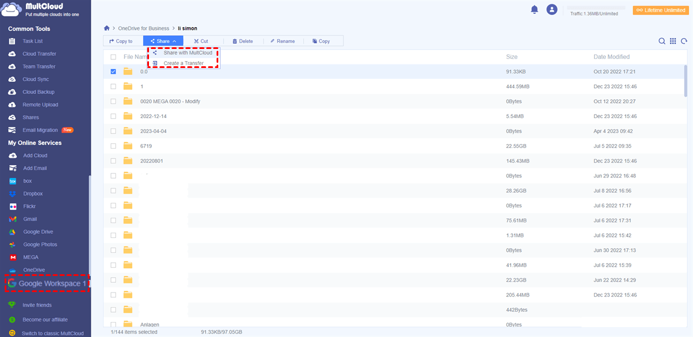Image resolution: width=693 pixels, height=337 pixels.
Task: Toggle the select-all checkbox in the header
Action: pos(113,57)
